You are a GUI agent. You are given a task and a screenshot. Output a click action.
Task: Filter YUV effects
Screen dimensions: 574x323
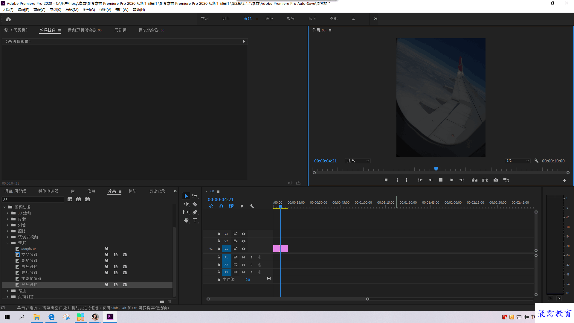pyautogui.click(x=87, y=199)
